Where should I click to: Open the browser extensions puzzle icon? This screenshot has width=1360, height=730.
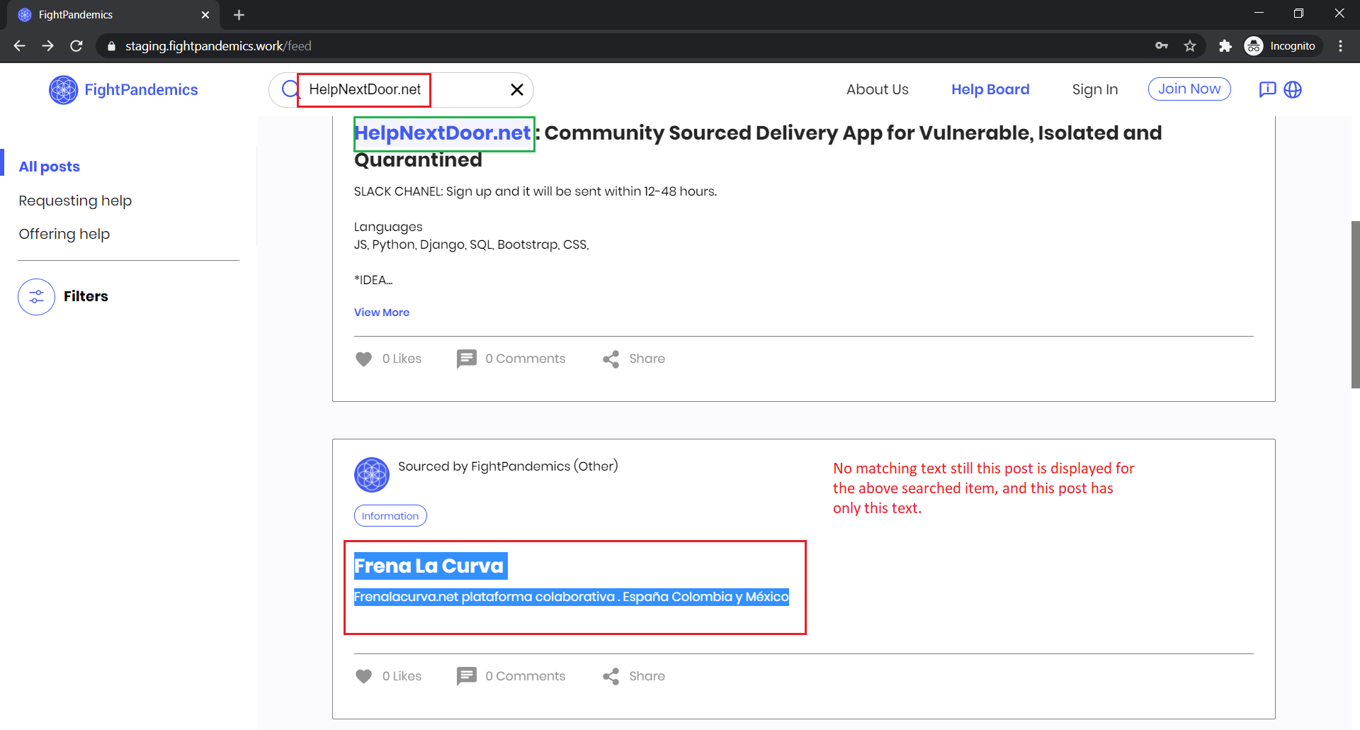[x=1225, y=46]
